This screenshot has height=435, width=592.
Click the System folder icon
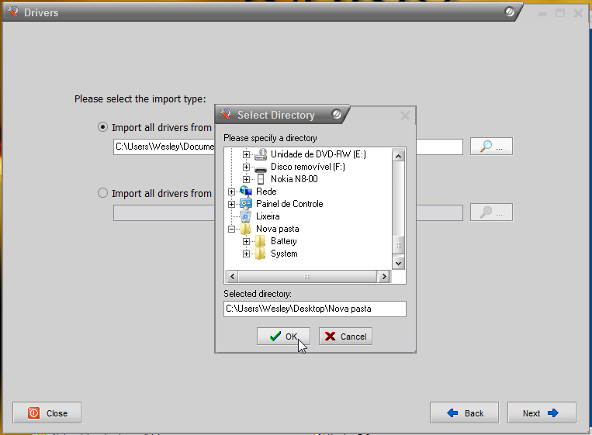point(261,254)
